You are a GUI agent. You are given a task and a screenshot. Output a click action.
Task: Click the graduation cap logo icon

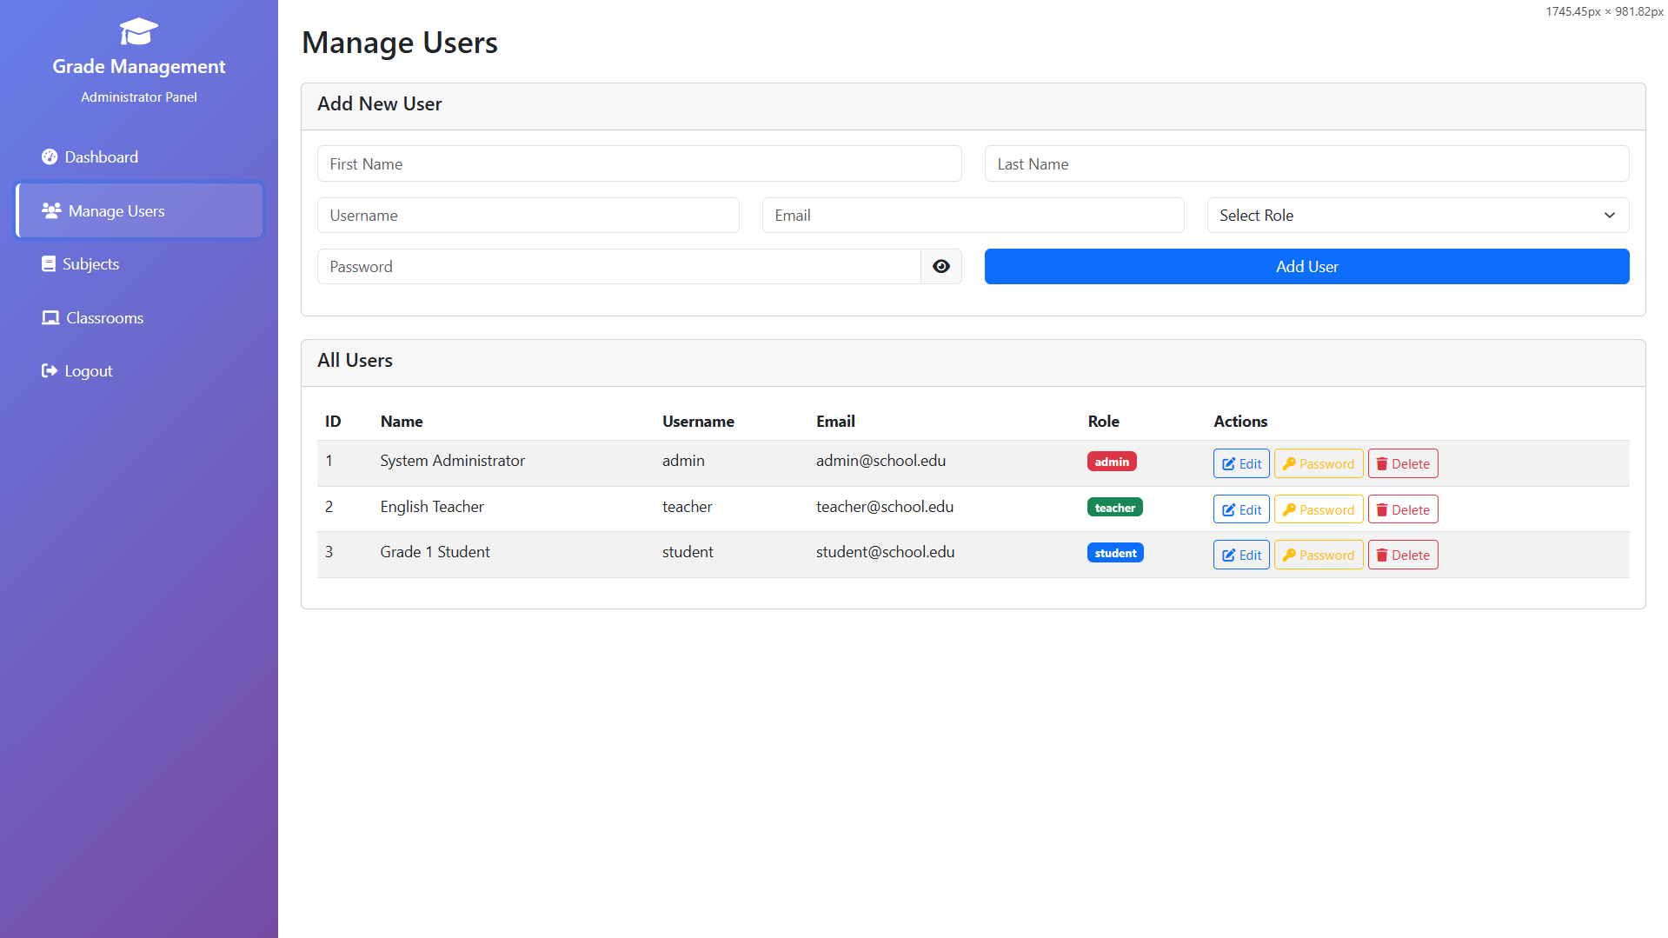tap(138, 32)
